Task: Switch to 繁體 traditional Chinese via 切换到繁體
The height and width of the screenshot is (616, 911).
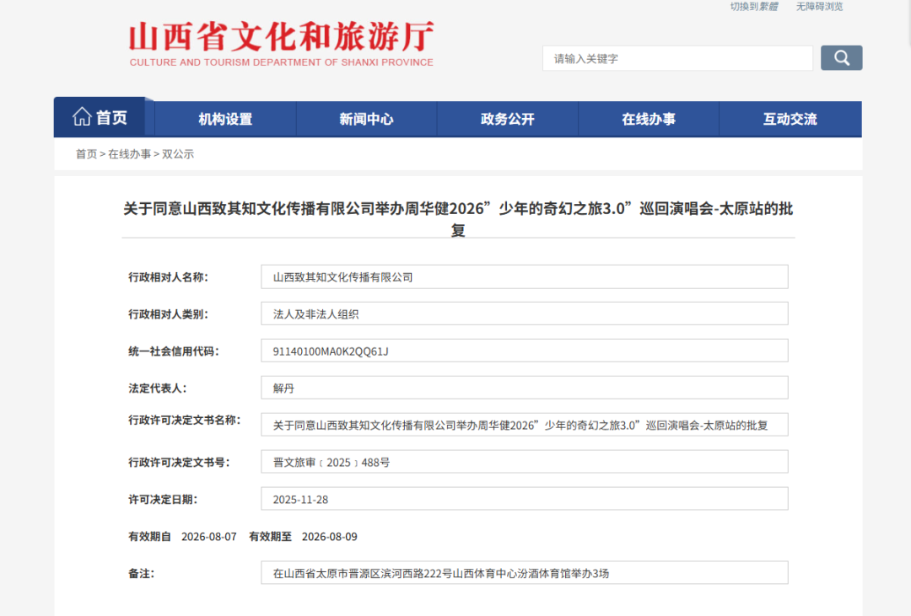Action: tap(753, 7)
